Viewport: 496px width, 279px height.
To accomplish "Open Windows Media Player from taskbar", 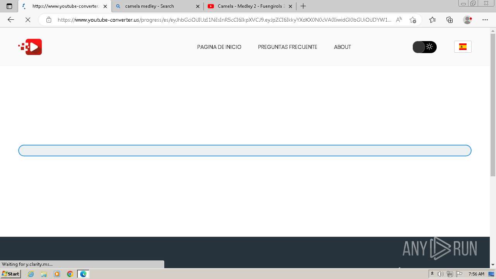I will pyautogui.click(x=57, y=274).
